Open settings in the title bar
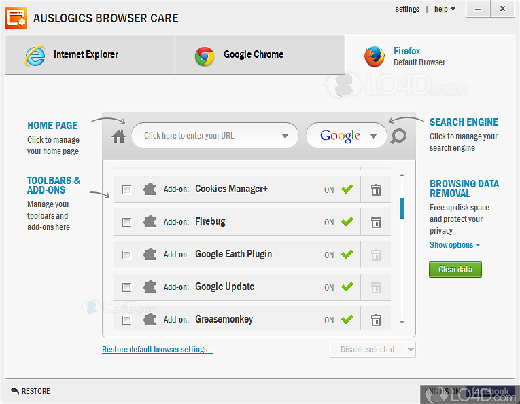 point(407,9)
